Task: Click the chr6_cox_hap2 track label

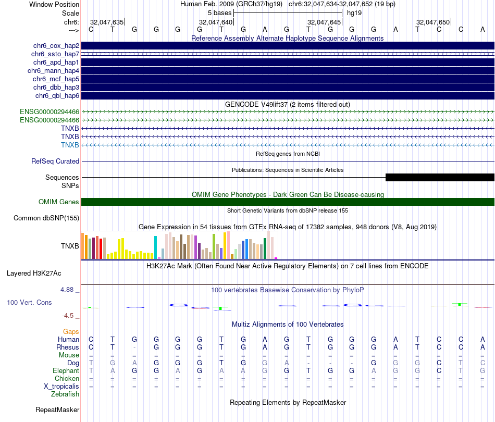Action: [x=55, y=46]
